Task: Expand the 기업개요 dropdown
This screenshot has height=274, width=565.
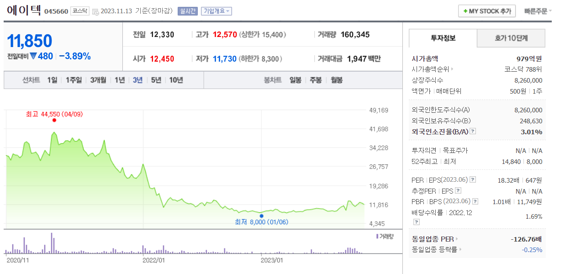Action: [x=216, y=11]
